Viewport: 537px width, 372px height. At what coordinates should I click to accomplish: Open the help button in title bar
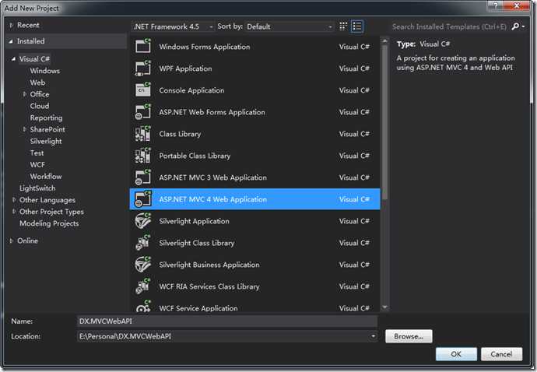496,5
